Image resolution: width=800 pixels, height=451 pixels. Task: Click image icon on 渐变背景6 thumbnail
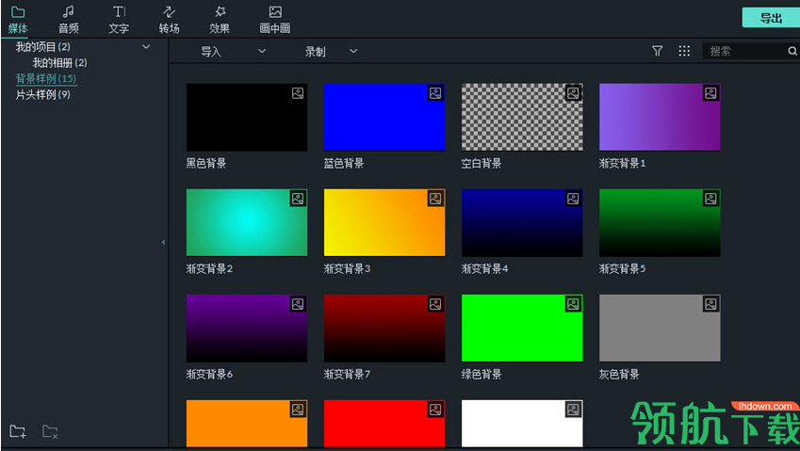pyautogui.click(x=298, y=304)
